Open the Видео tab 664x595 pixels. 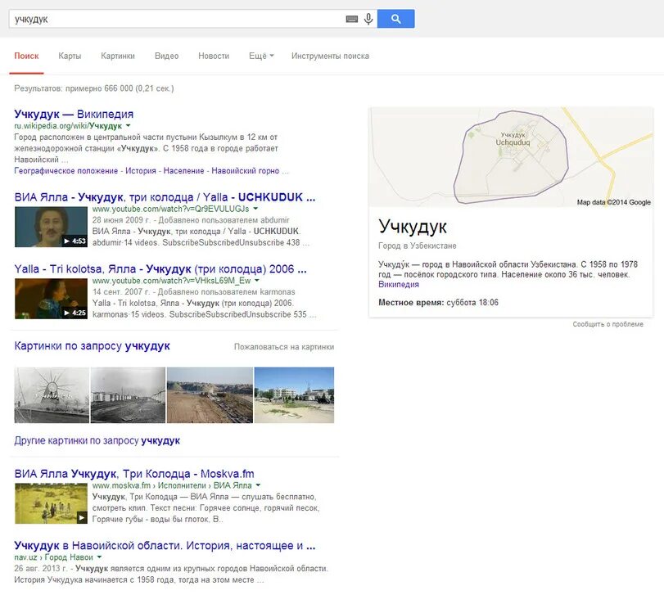pos(166,56)
